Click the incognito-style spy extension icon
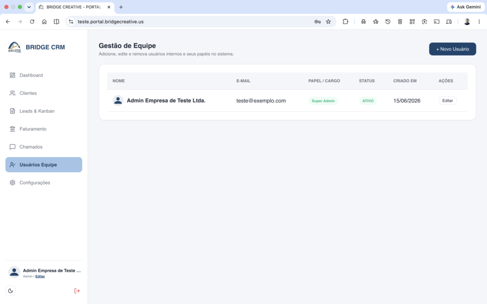 pos(363,22)
